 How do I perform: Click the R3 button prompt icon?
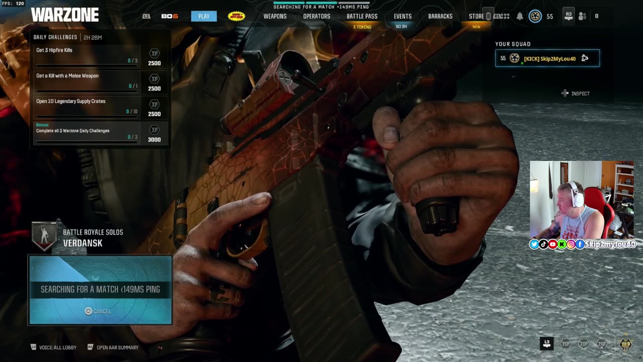[568, 16]
